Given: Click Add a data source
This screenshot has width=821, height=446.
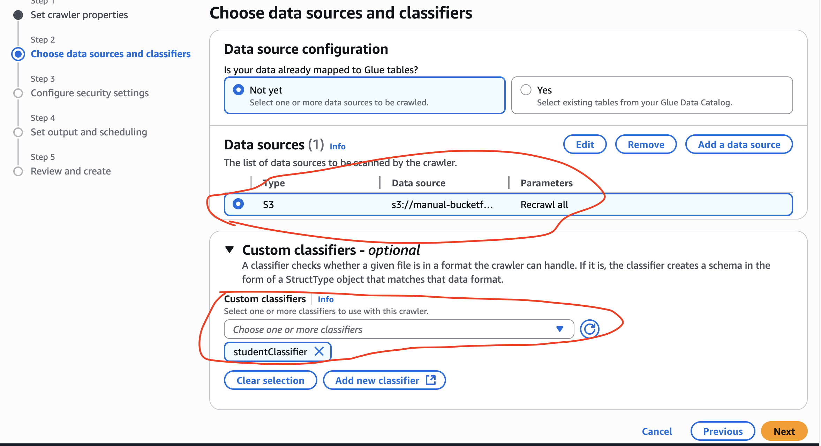Looking at the screenshot, I should (739, 144).
